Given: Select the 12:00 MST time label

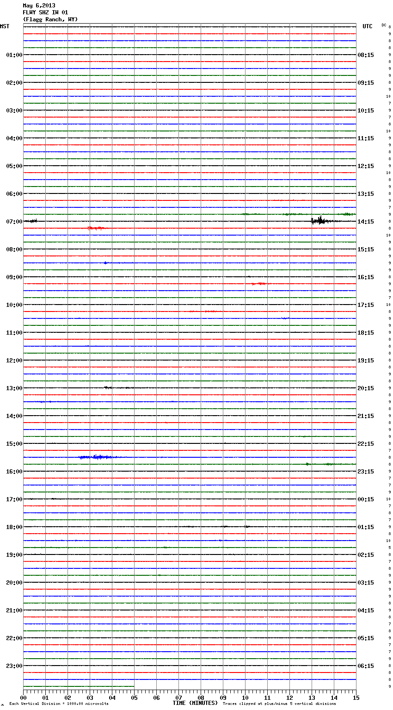Looking at the screenshot, I should click(14, 361).
